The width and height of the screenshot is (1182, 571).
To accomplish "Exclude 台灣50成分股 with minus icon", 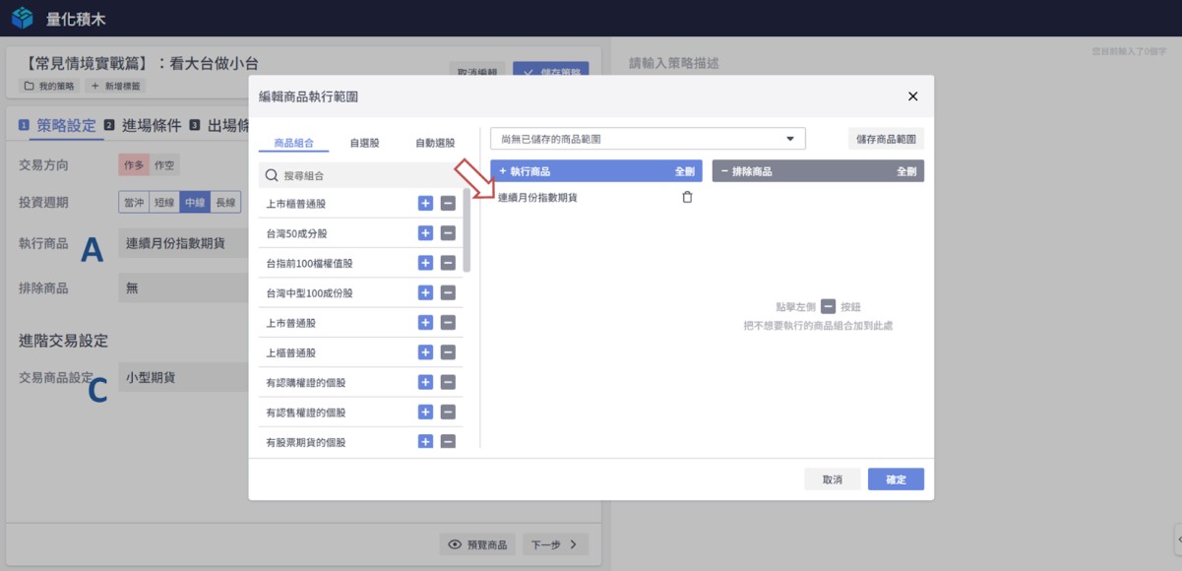I will pos(448,233).
